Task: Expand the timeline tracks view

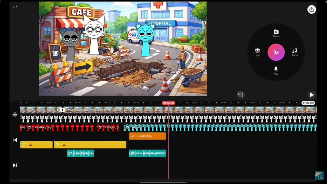Action: (x=15, y=115)
